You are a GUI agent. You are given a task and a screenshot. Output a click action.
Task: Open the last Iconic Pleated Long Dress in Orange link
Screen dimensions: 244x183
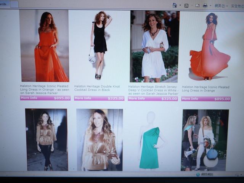point(205,89)
